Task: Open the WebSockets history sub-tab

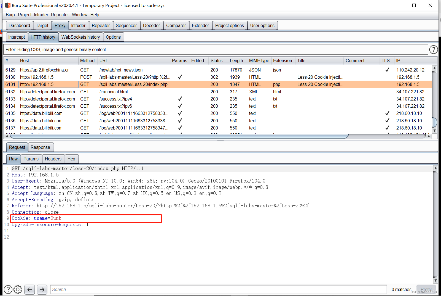Action: coord(80,37)
